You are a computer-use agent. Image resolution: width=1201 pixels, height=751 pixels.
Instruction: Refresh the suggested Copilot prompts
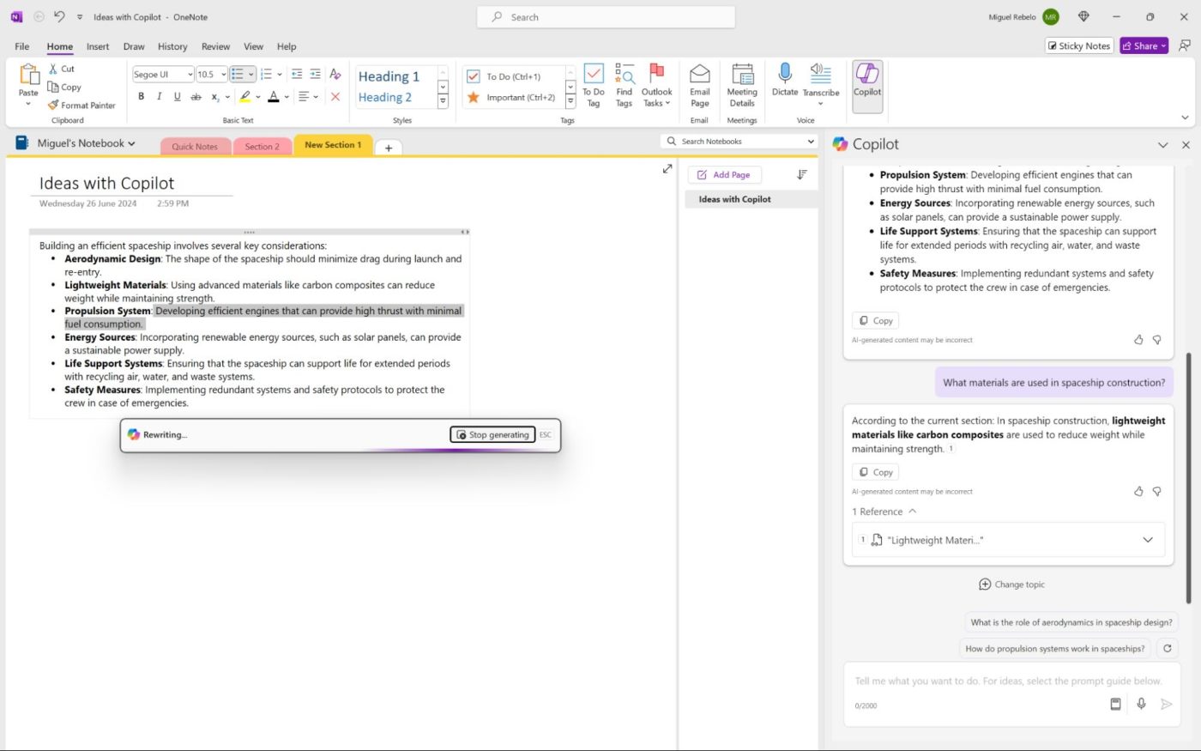[1167, 649]
